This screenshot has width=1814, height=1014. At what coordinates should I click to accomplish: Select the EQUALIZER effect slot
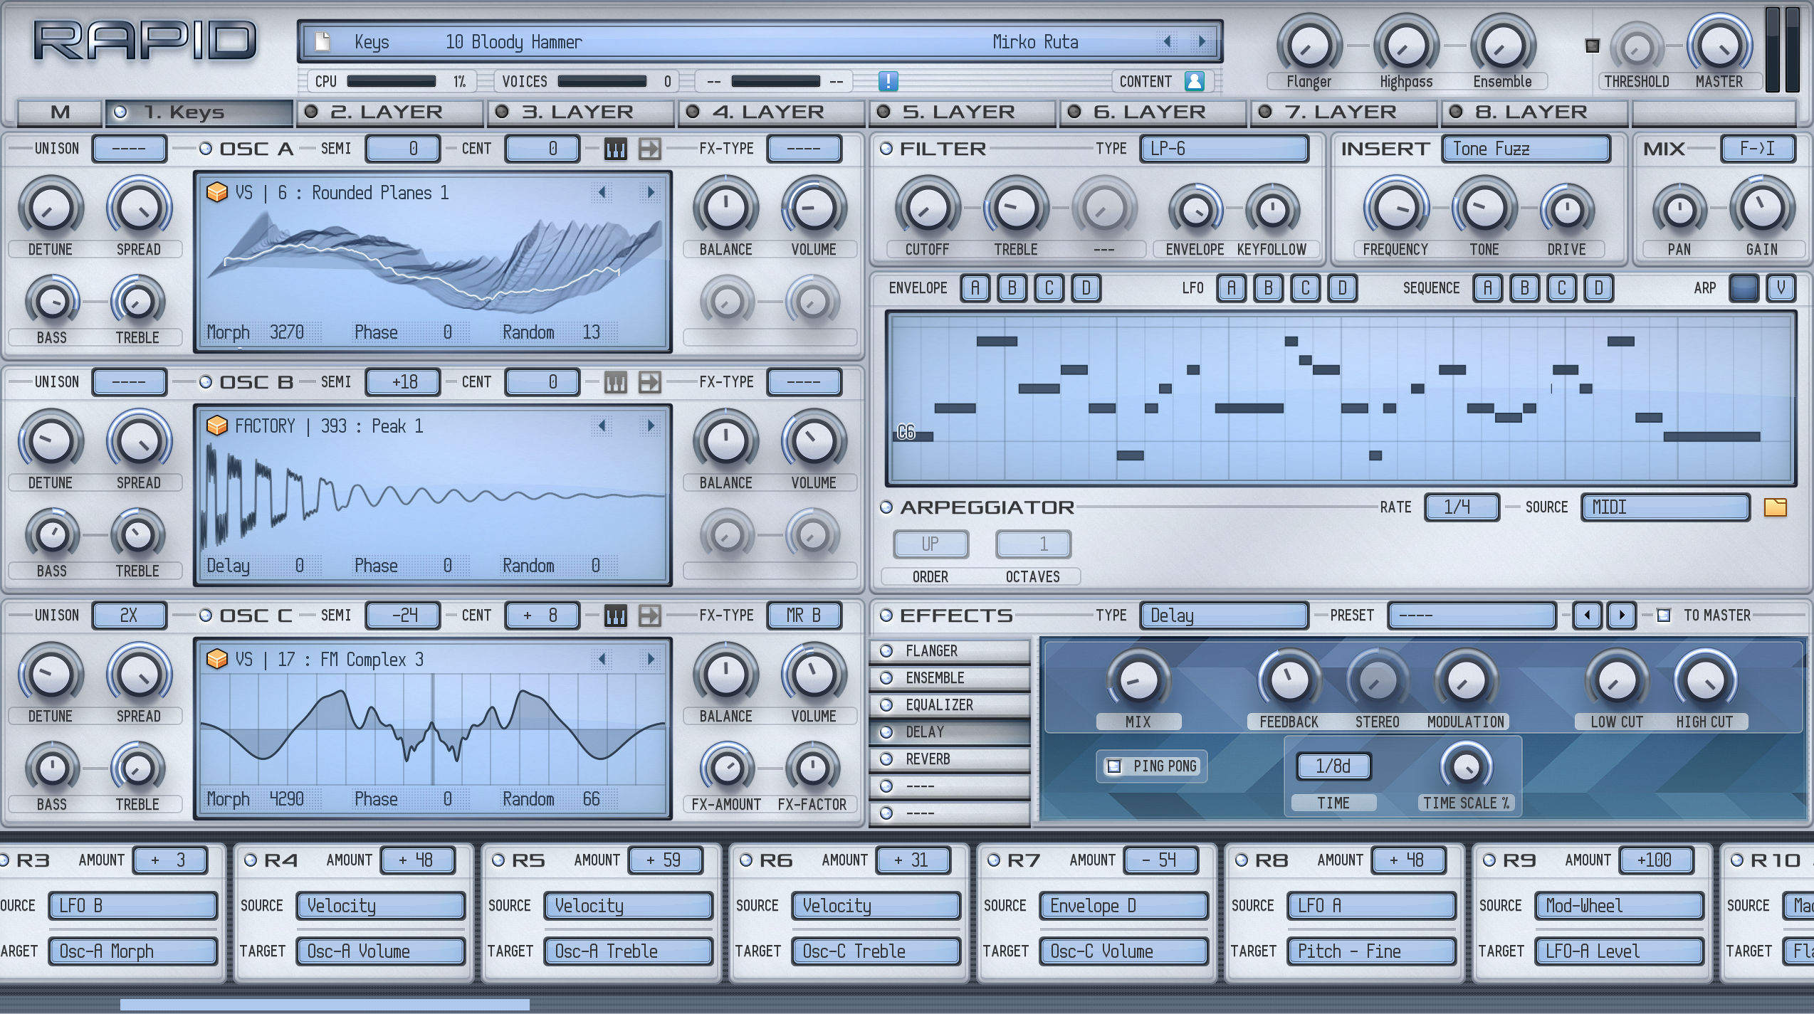(x=950, y=705)
